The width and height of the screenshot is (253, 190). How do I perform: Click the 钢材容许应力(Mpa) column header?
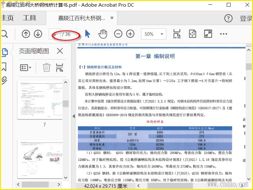201,128
